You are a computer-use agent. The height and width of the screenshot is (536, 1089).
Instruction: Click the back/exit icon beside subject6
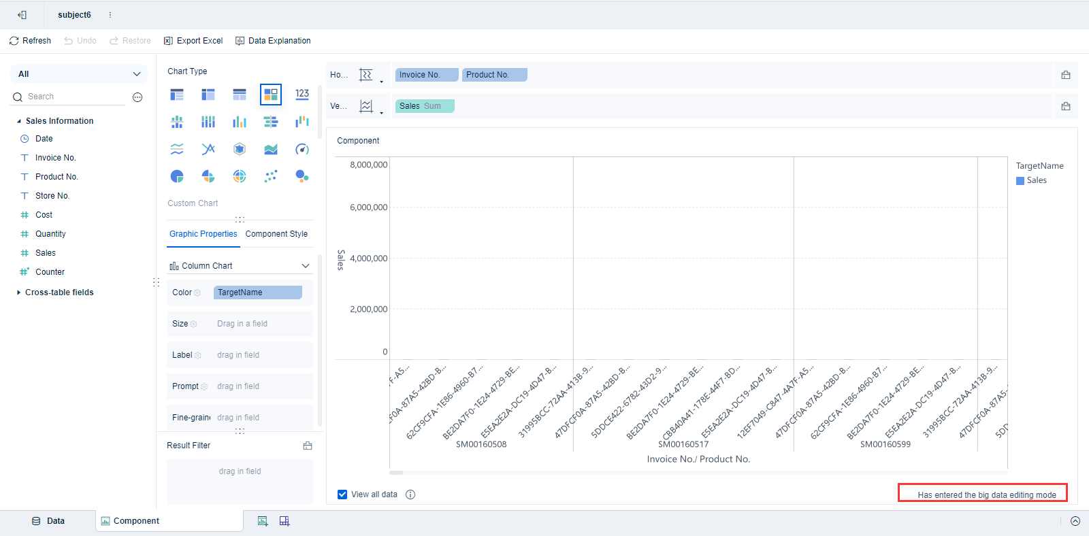pyautogui.click(x=22, y=15)
